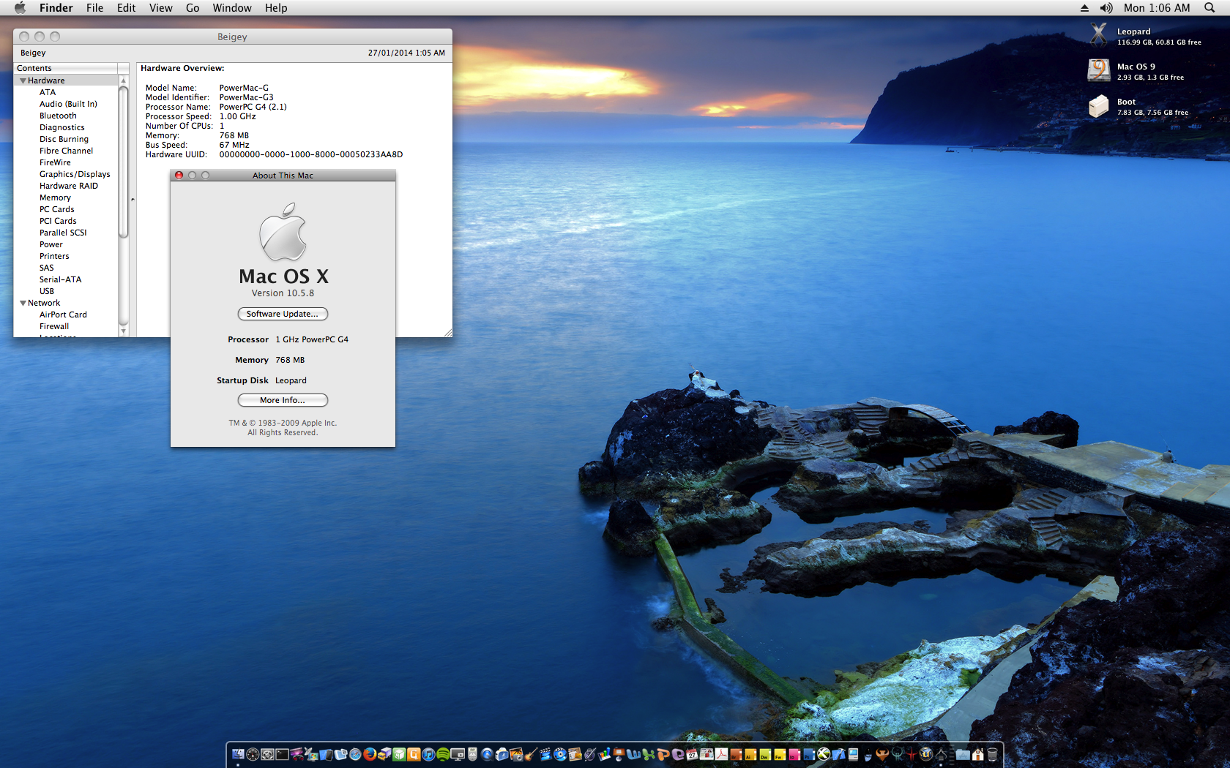The image size is (1230, 768).
Task: Select Bluetooth in Hardware list
Action: 58,116
